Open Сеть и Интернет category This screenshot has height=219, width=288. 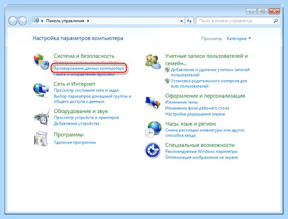(74, 84)
